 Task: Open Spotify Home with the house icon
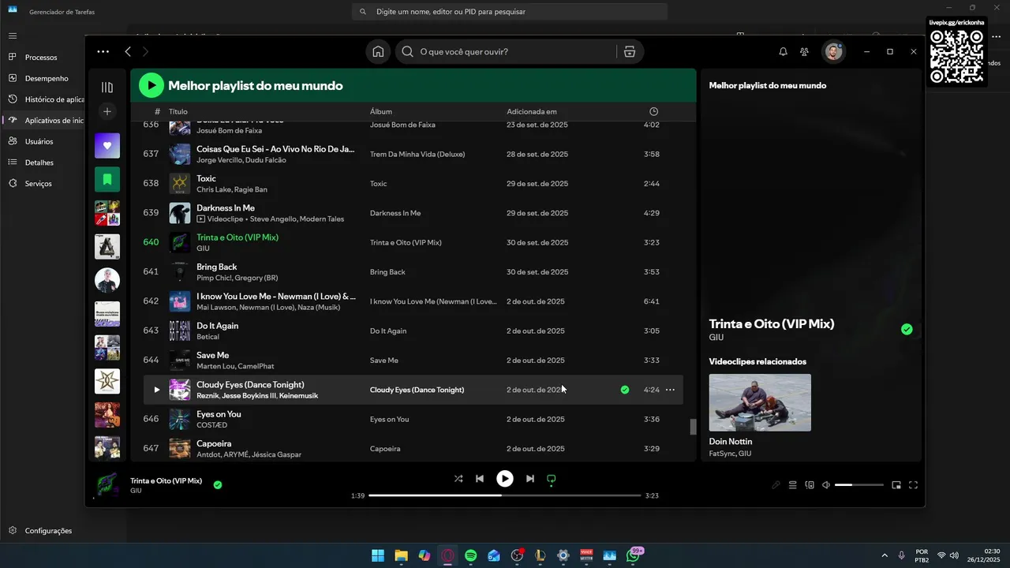click(x=378, y=52)
